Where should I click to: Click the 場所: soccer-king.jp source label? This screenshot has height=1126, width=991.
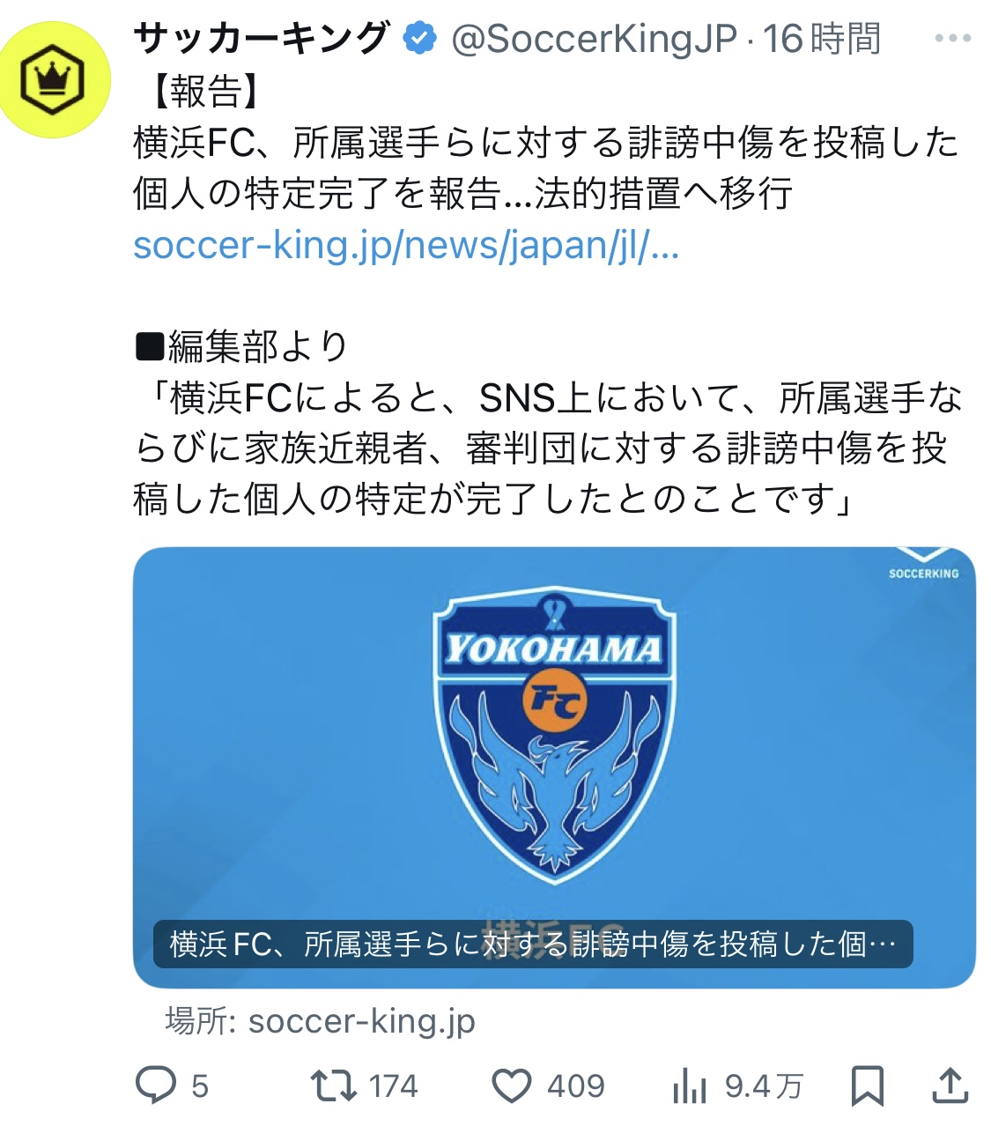tap(320, 1021)
